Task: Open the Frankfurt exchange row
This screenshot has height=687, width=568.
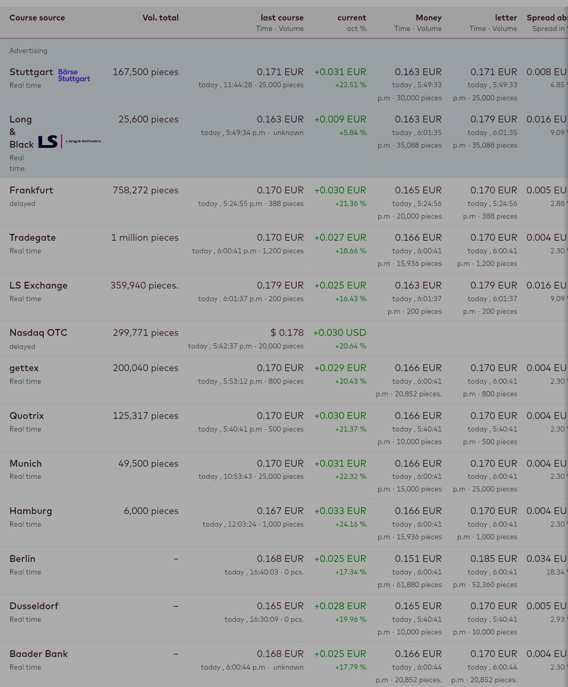Action: pos(32,190)
